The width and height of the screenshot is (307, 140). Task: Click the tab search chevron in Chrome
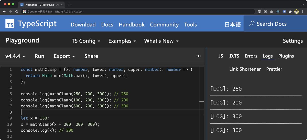pyautogui.click(x=303, y=5)
